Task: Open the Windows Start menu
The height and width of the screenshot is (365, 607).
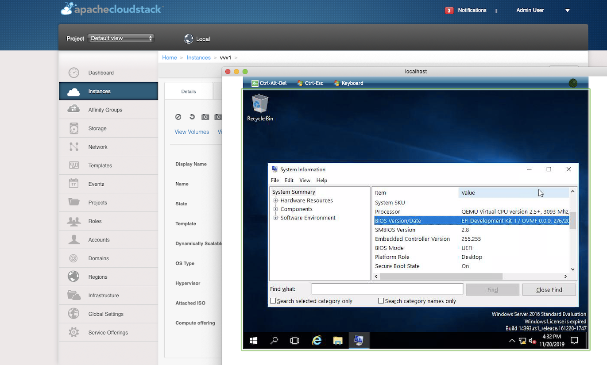Action: pyautogui.click(x=253, y=340)
